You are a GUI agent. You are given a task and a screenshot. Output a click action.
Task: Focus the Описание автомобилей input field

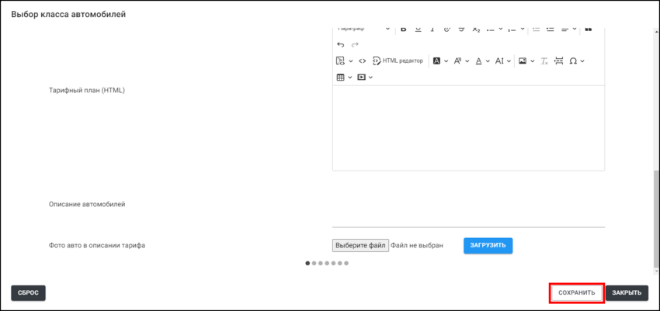468,217
